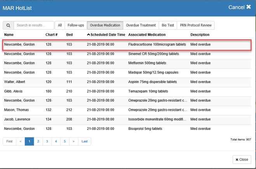Screen dimensions: 256x169
Task: Sort by the Name column header
Action: pos(9,35)
